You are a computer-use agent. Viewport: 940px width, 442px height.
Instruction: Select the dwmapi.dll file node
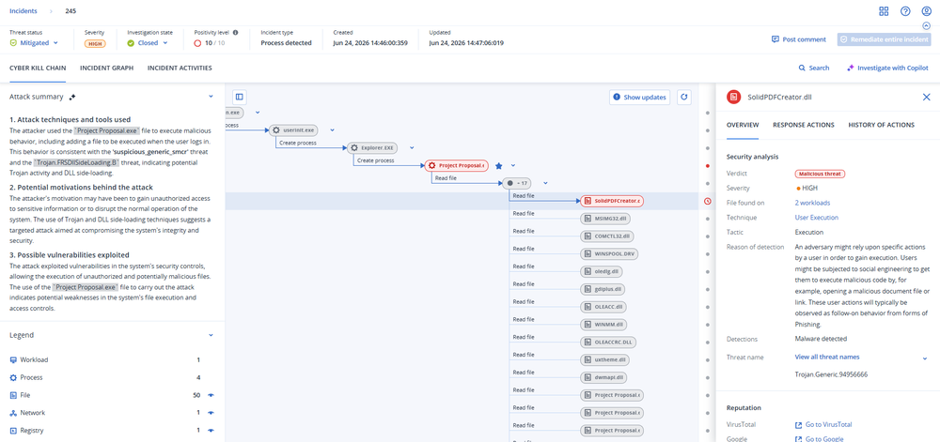(x=603, y=378)
